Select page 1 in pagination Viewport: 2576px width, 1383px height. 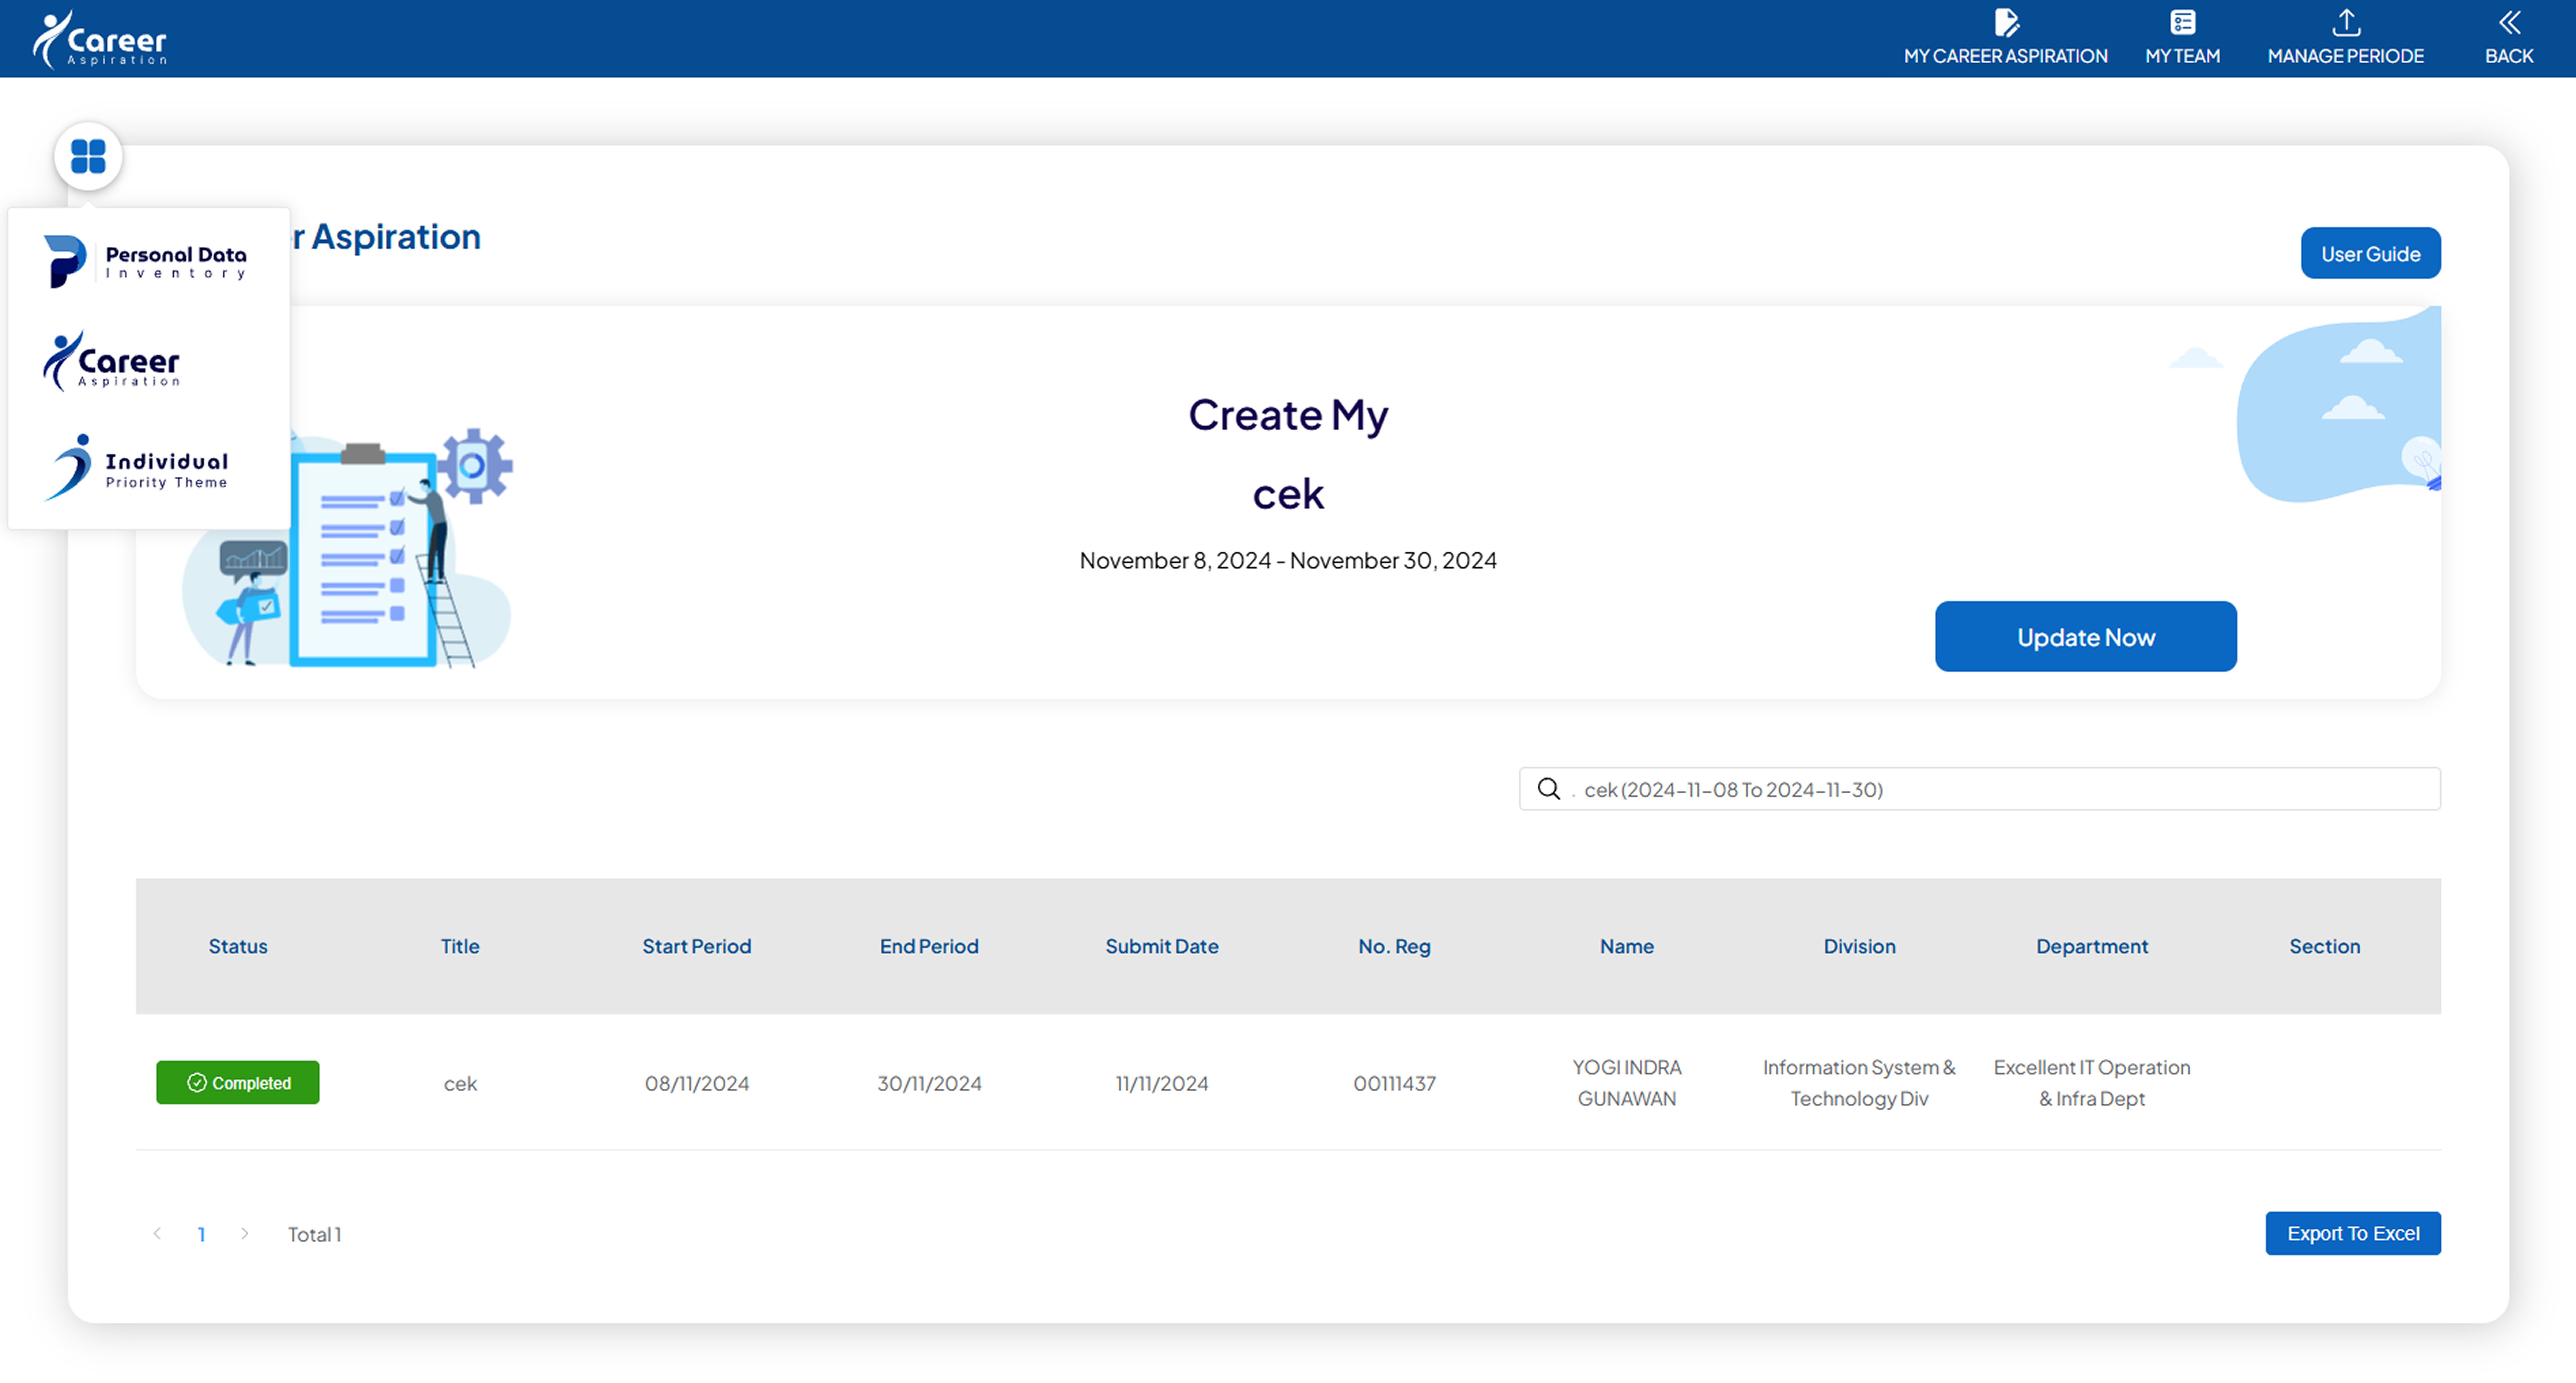[x=201, y=1235]
